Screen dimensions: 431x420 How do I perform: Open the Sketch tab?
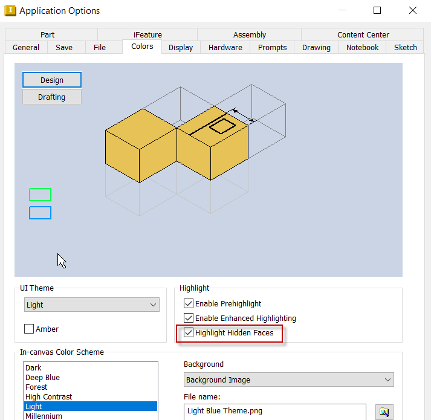pyautogui.click(x=405, y=47)
